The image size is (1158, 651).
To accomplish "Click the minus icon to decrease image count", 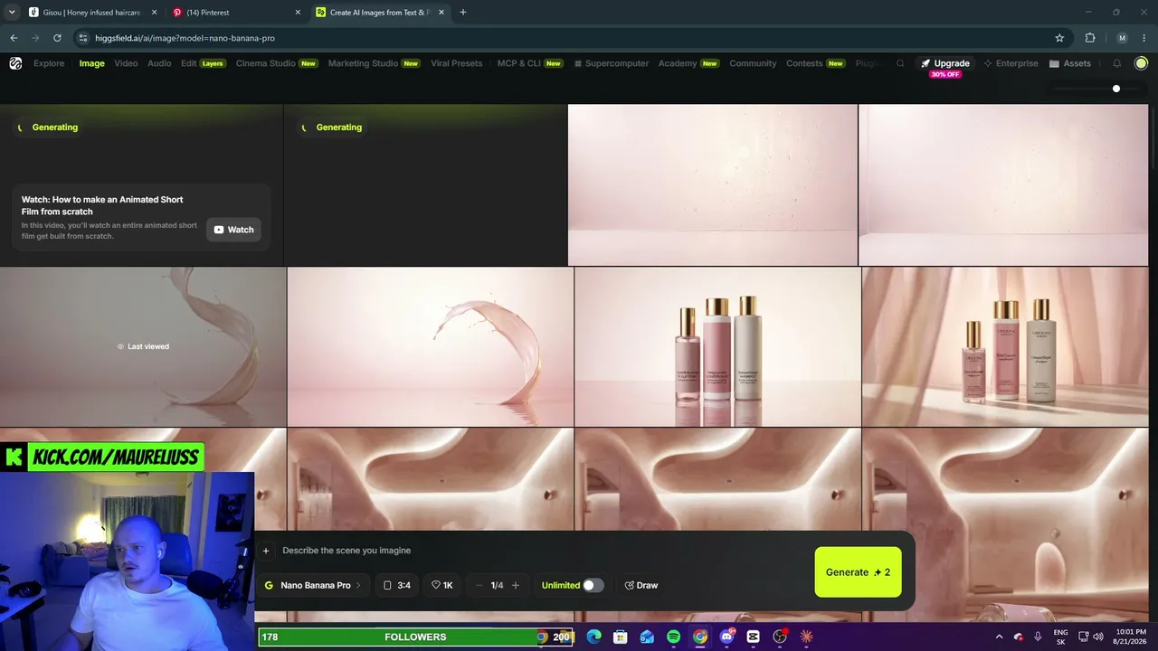I will click(479, 585).
